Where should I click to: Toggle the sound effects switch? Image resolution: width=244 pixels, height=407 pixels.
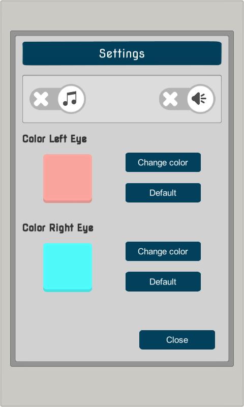point(187,99)
